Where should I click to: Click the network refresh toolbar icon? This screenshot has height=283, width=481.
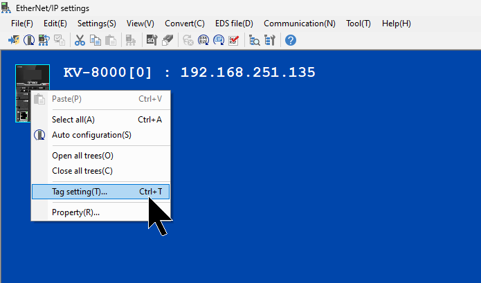pos(44,40)
